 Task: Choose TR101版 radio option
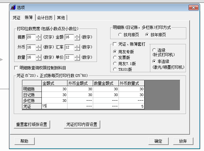pyautogui.click(x=115, y=69)
